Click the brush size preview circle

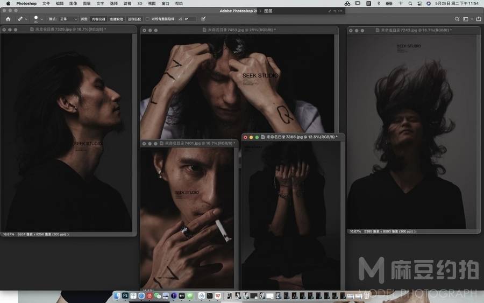coord(36,18)
